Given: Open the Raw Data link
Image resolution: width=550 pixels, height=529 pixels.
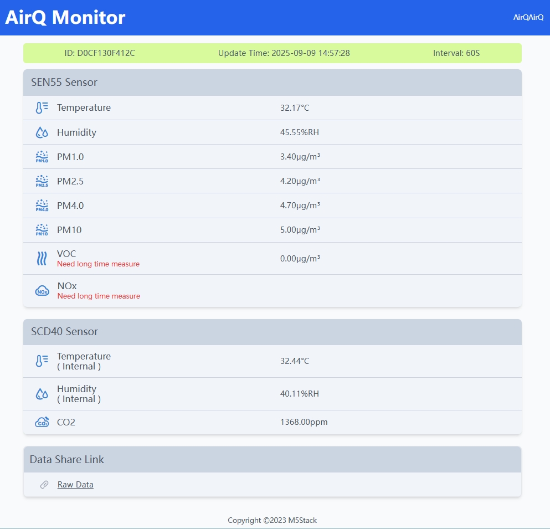Looking at the screenshot, I should [x=75, y=485].
